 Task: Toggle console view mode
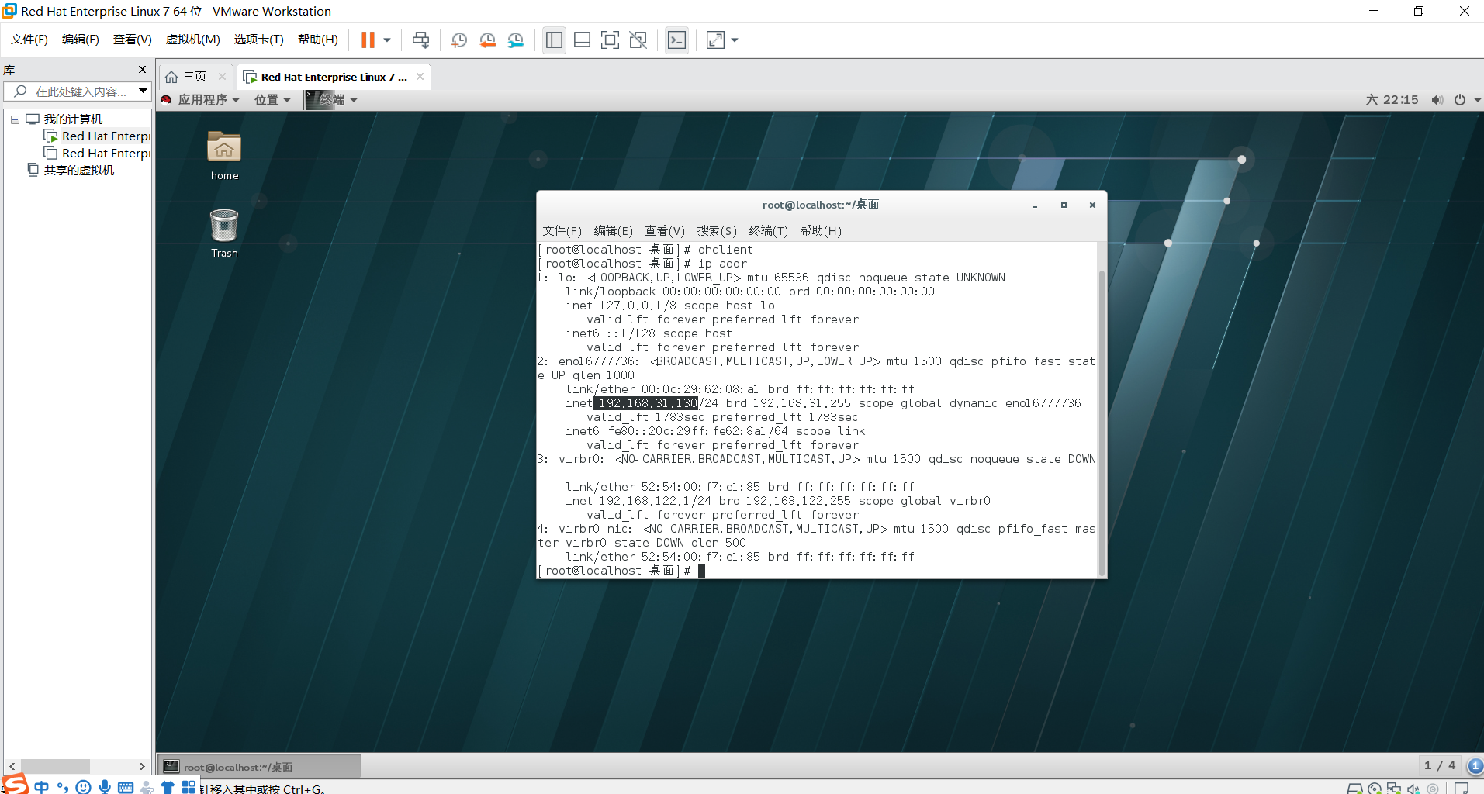[x=676, y=40]
